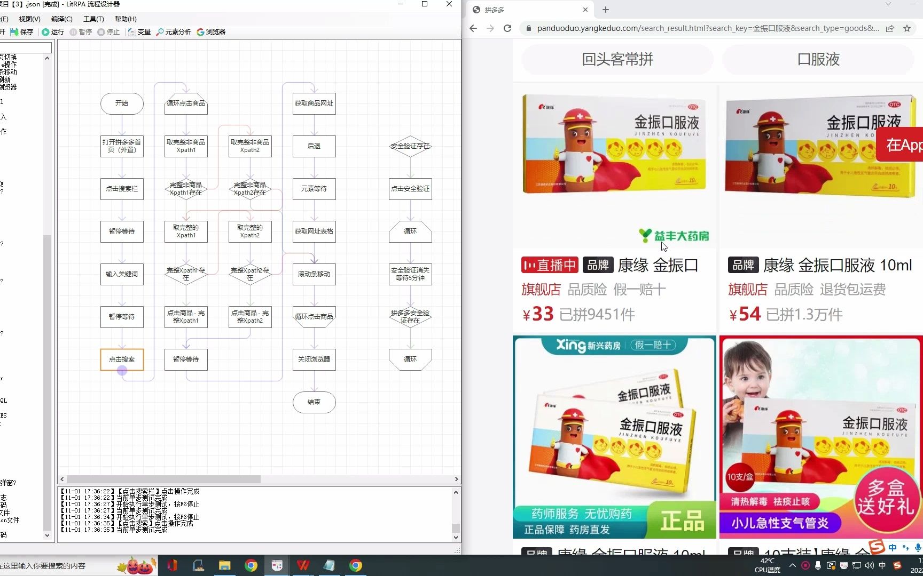
Task: Open the 工具(T) menu
Action: click(x=92, y=19)
